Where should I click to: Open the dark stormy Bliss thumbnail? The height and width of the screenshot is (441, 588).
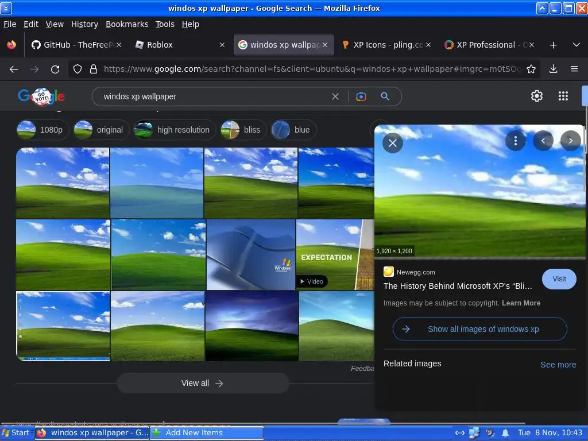(252, 326)
